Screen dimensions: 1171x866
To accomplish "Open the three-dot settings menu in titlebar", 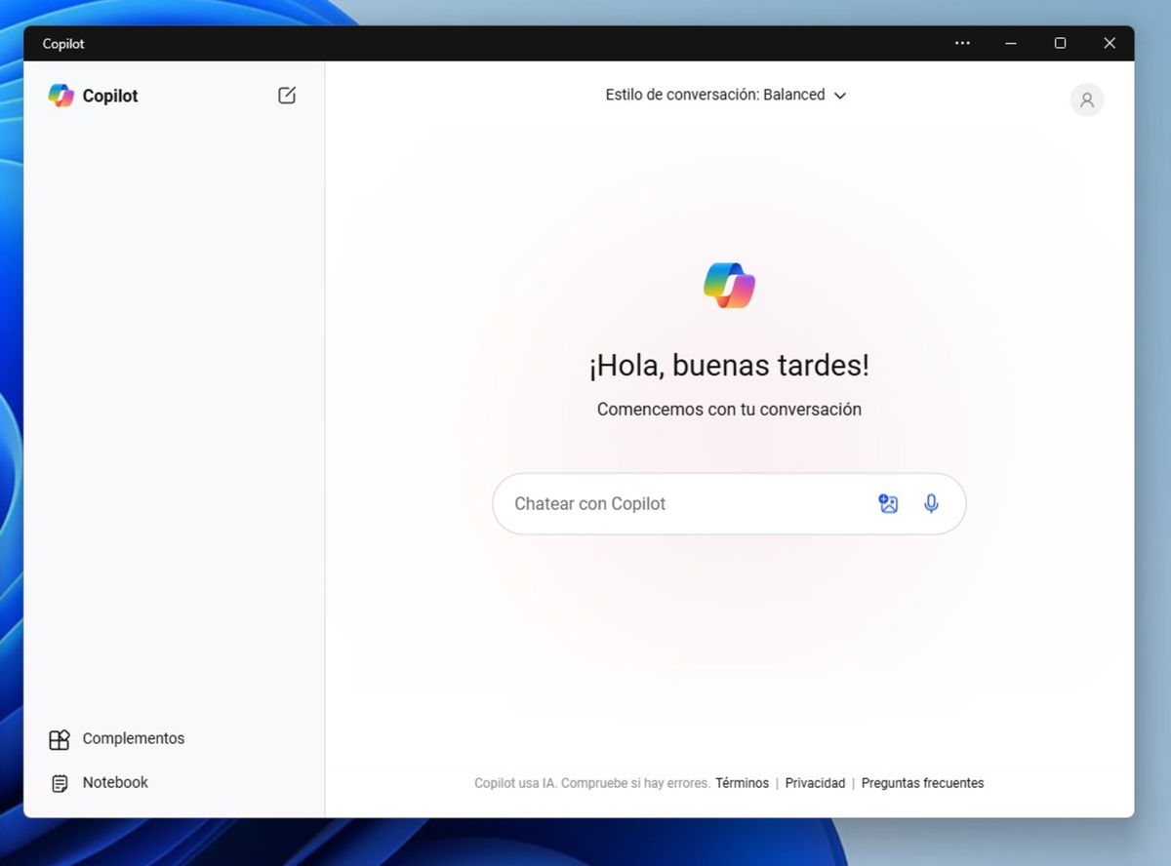I will coord(962,43).
